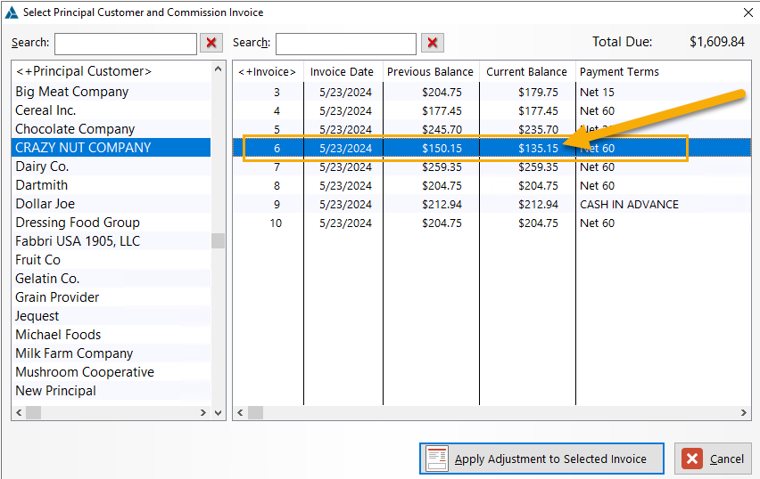
Task: Select invoice 6 row
Action: 492,148
